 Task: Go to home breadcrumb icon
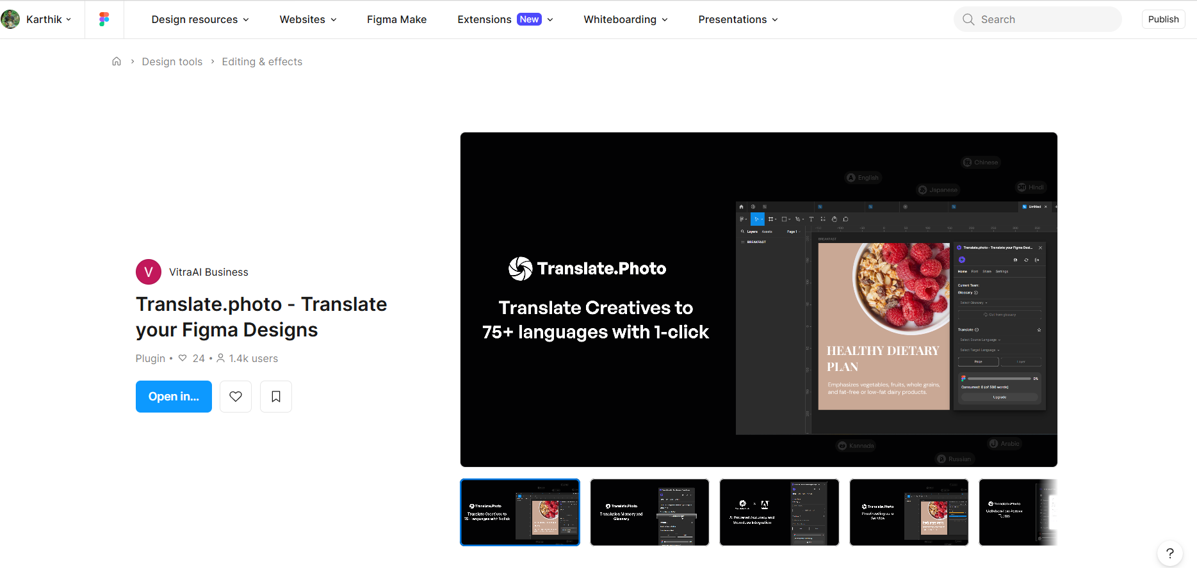coord(117,61)
